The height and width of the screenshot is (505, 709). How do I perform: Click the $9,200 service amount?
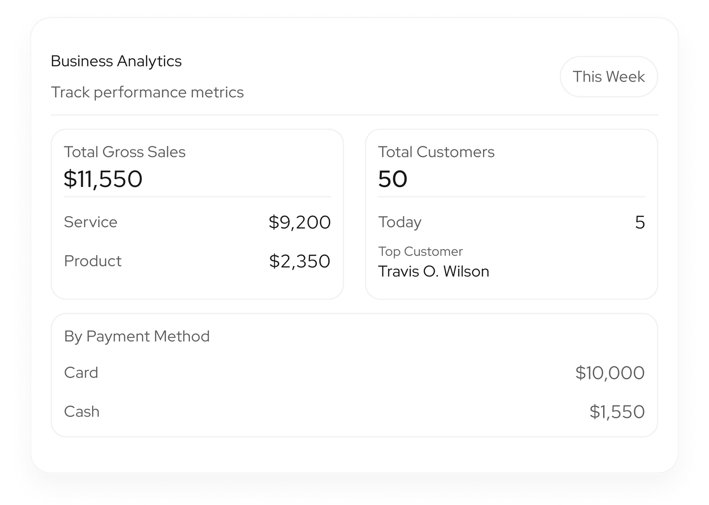299,222
